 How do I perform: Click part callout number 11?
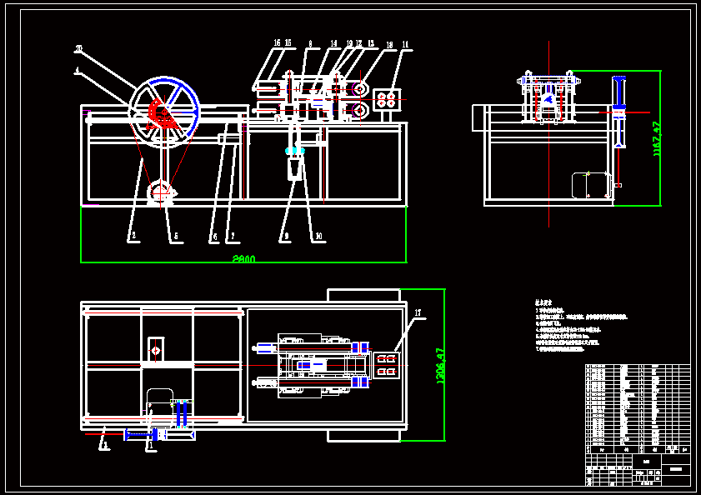pos(405,44)
